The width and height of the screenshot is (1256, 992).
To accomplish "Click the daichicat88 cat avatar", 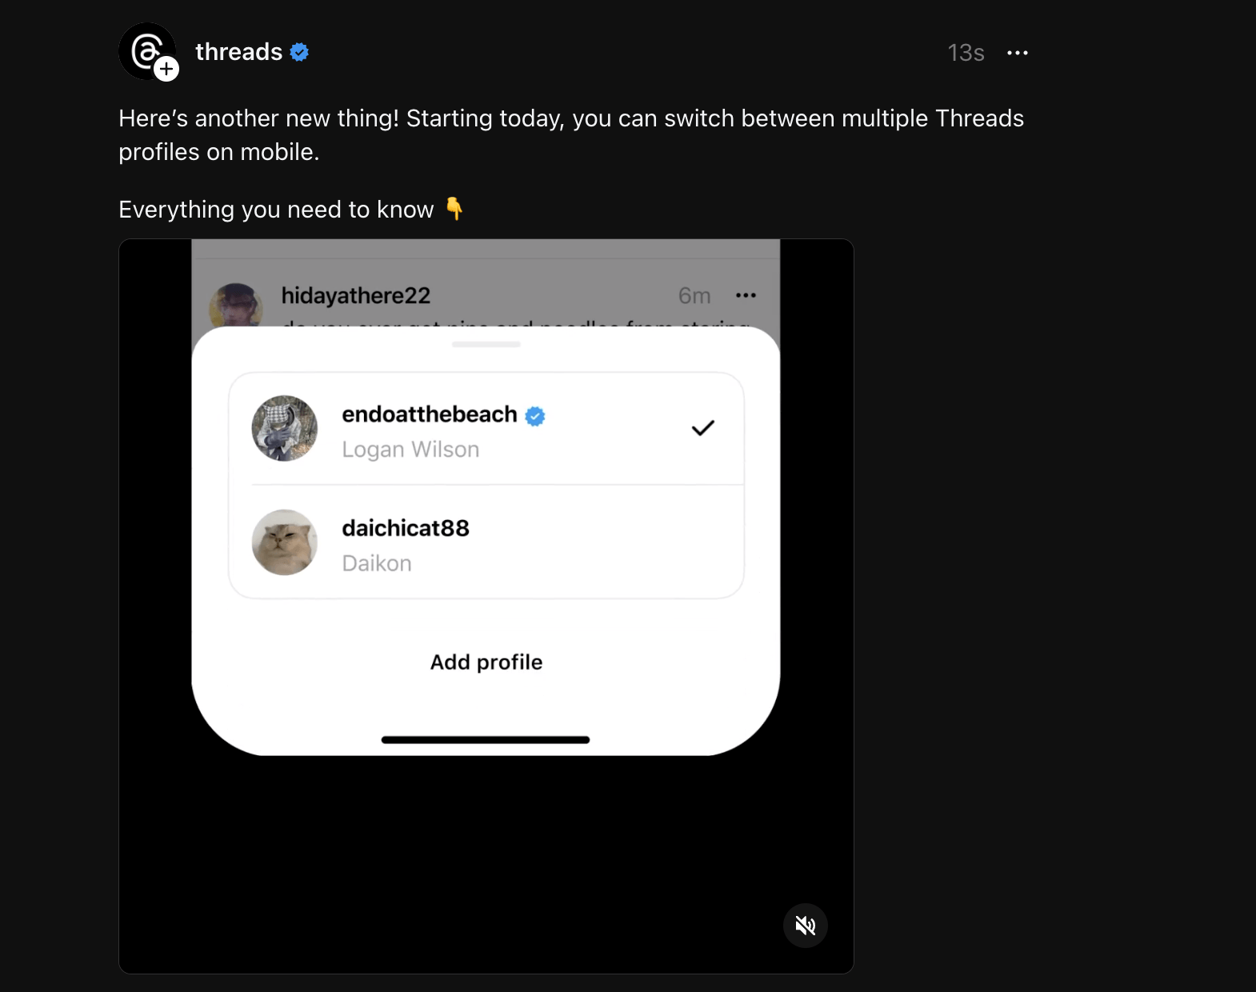I will point(285,542).
